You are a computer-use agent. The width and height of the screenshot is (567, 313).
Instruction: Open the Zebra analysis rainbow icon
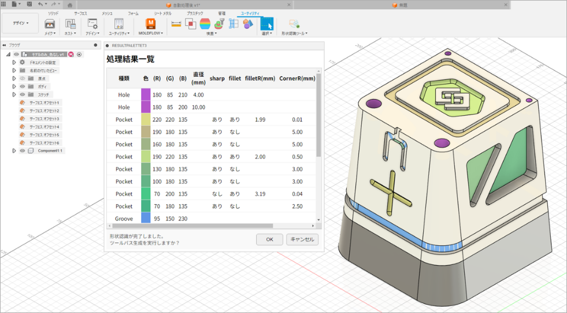coord(205,24)
